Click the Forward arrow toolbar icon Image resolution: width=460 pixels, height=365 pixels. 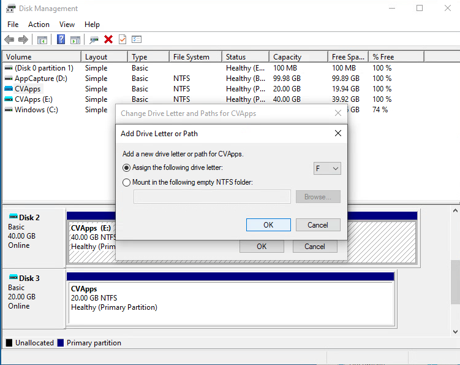[23, 39]
